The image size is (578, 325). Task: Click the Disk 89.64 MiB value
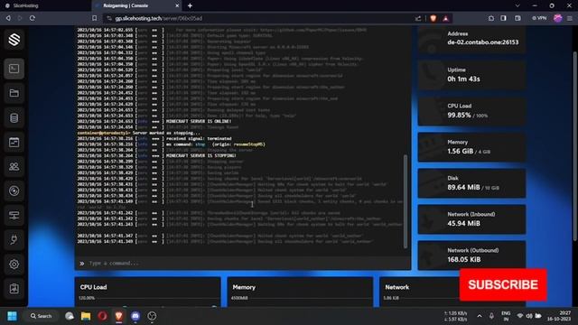[x=463, y=187]
